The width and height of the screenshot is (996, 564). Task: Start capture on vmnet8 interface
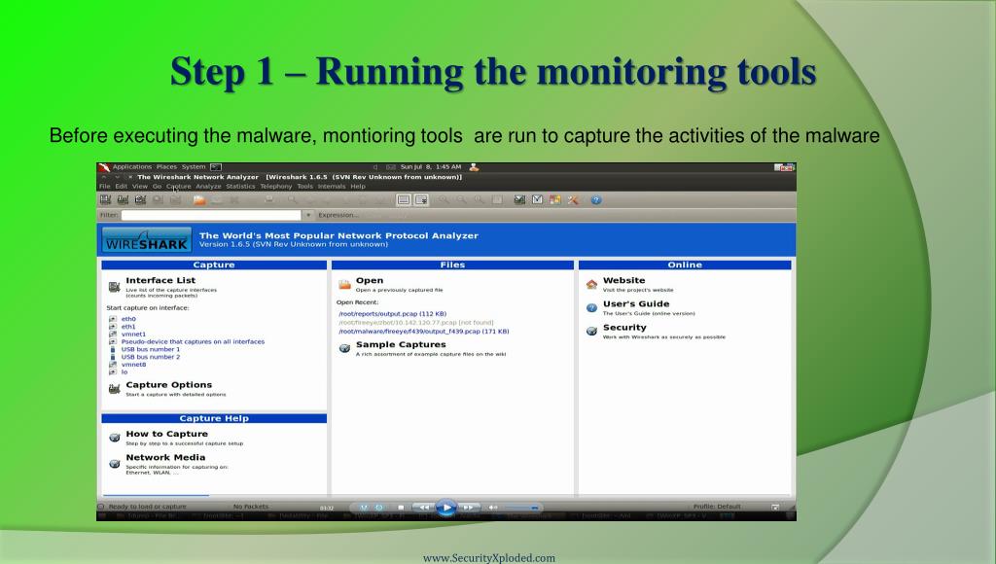(x=133, y=365)
